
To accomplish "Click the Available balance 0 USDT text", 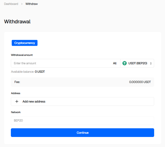I will [x=28, y=72].
